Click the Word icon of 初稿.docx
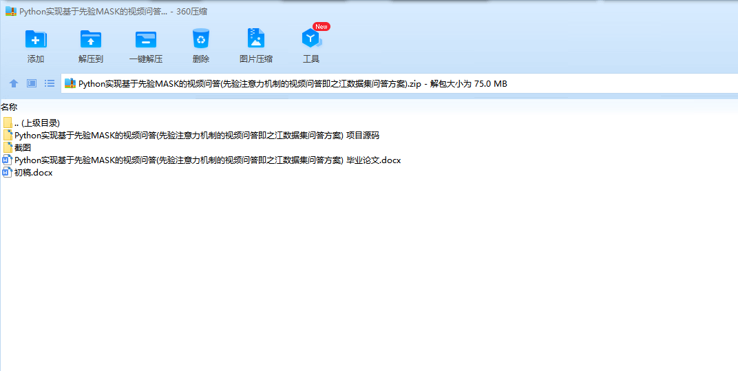 point(8,173)
